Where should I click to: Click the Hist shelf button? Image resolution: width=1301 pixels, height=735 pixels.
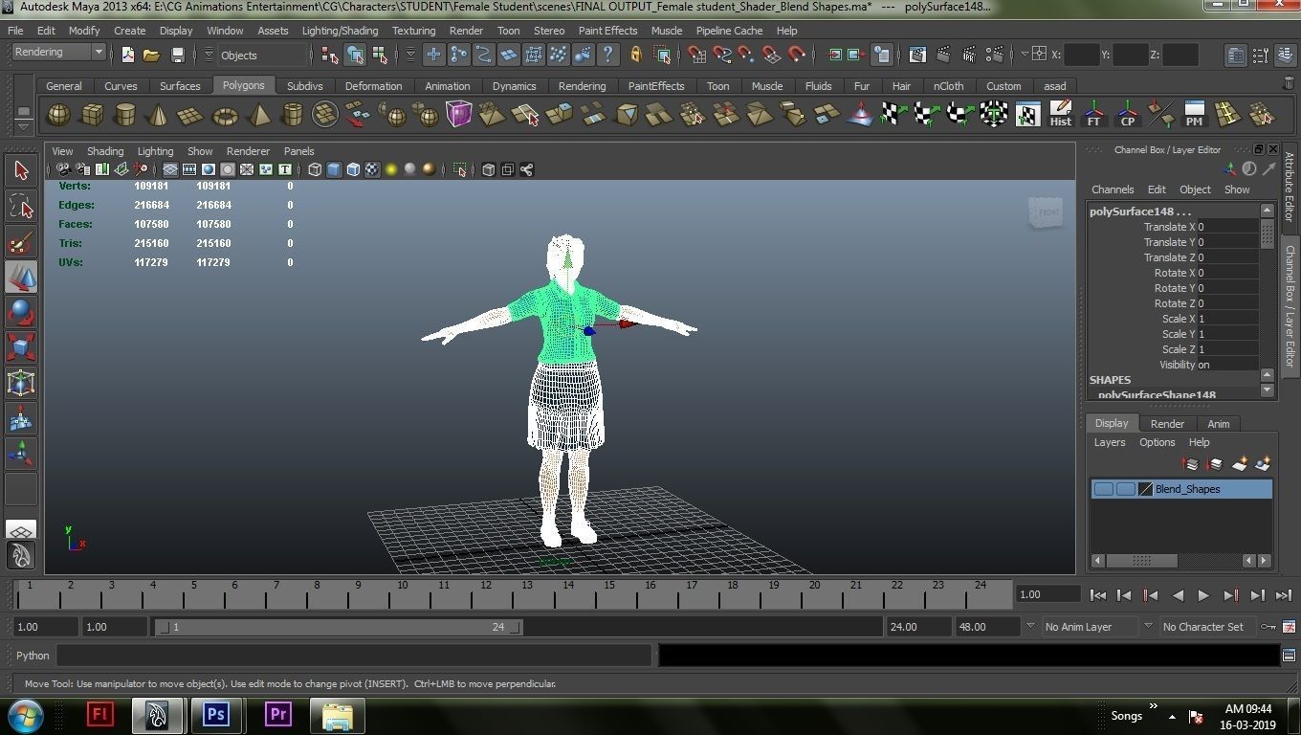1061,115
